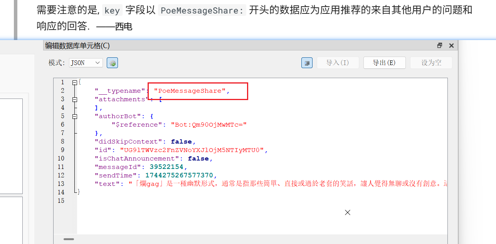The width and height of the screenshot is (496, 244).
Task: Click line number 13 in the gutter
Action: (61, 184)
